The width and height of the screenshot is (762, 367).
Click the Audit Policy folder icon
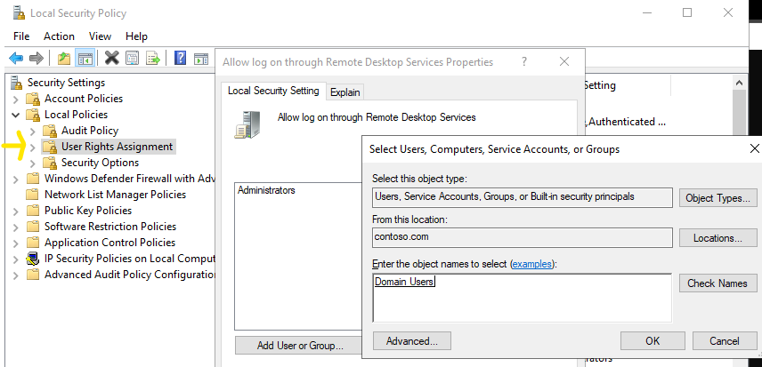coord(50,131)
